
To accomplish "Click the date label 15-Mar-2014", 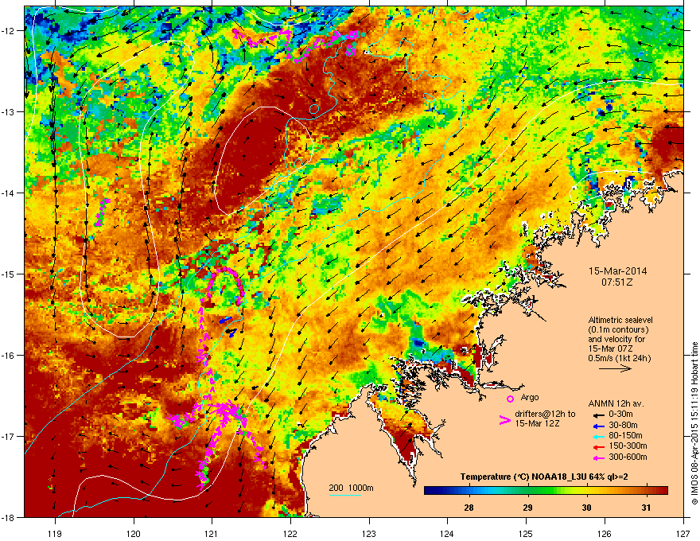I will (617, 271).
